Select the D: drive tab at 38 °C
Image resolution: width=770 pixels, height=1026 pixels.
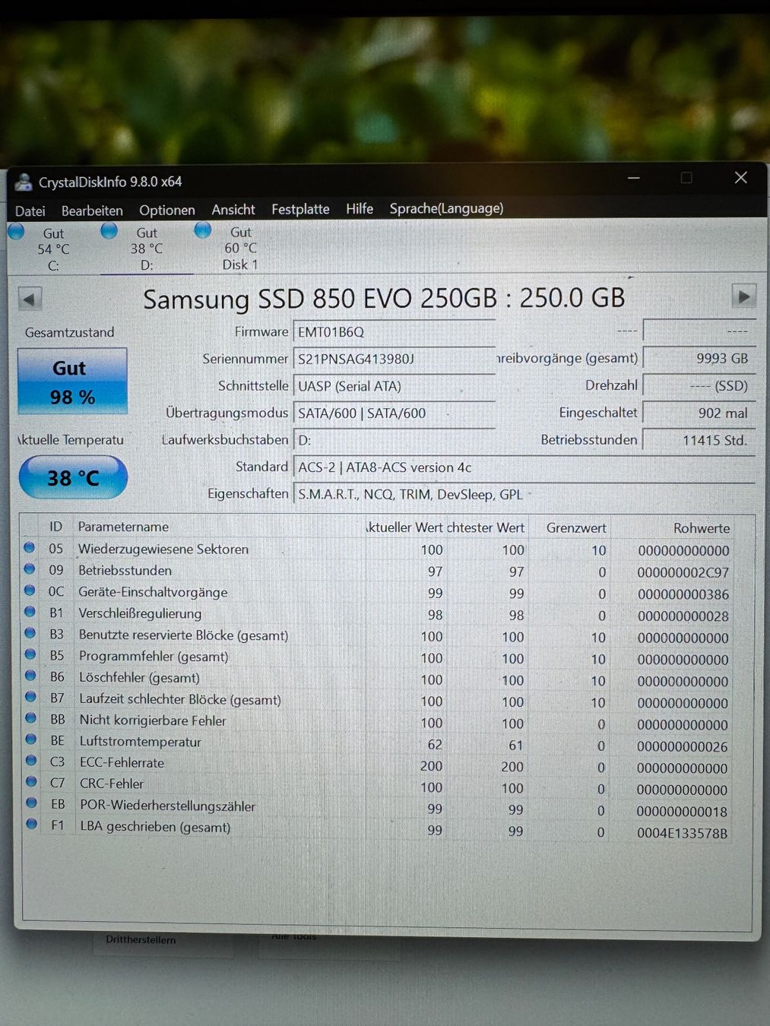coord(146,249)
